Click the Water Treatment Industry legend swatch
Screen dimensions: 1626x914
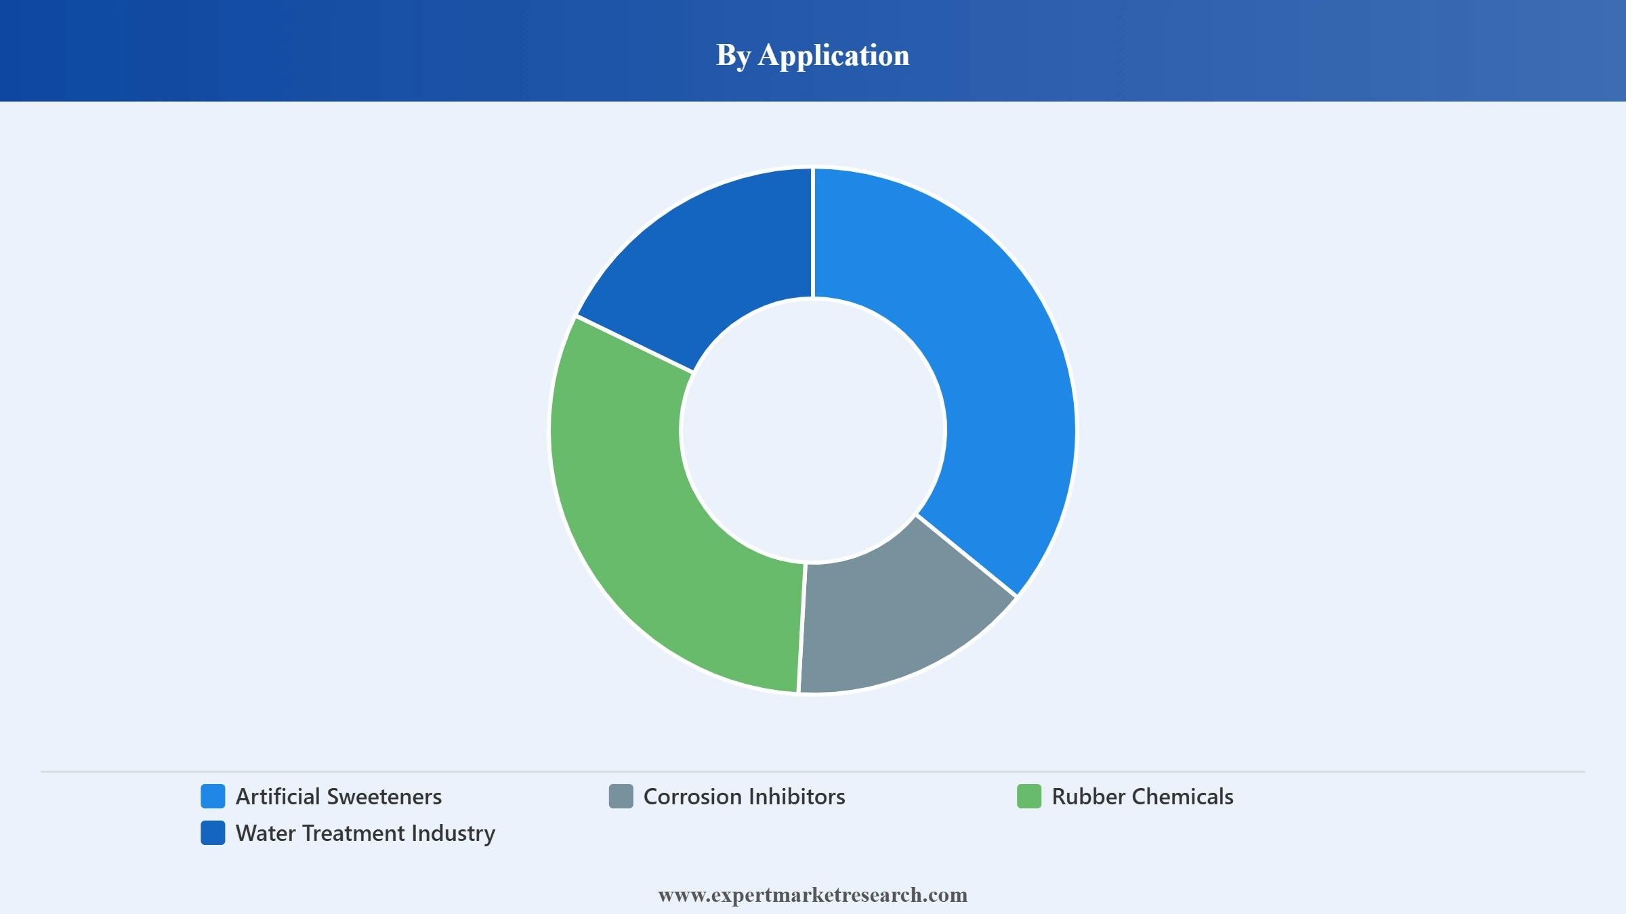pos(213,833)
